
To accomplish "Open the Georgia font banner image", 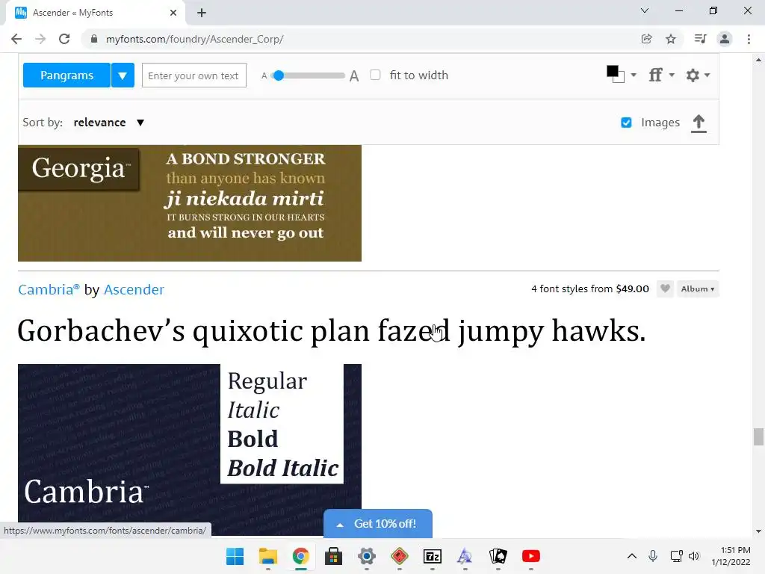I will tap(190, 203).
